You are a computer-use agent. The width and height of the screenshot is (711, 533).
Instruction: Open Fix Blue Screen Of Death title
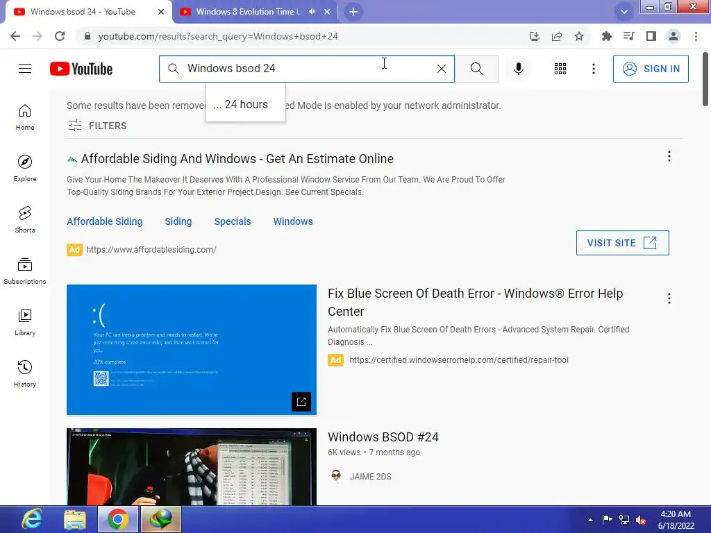(x=475, y=303)
